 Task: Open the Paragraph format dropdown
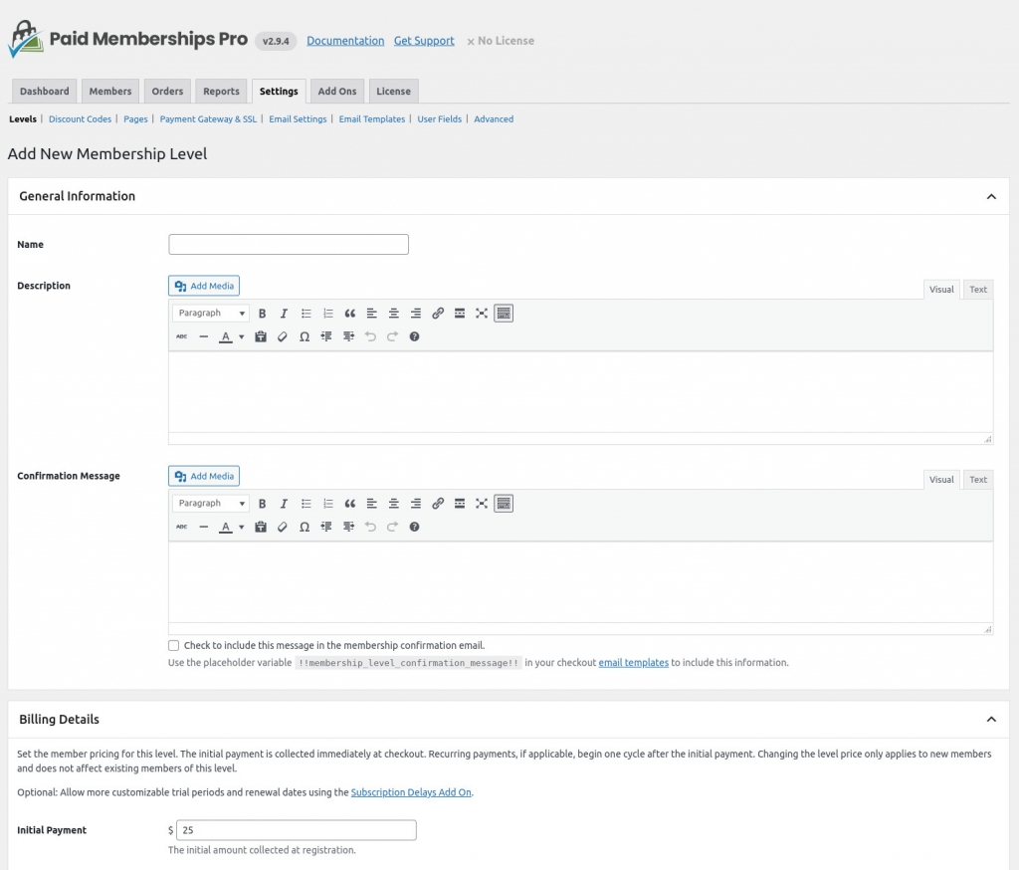210,313
